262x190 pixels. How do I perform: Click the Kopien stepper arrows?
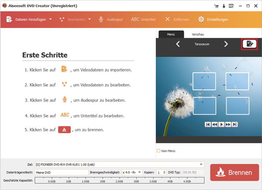(x=164, y=172)
